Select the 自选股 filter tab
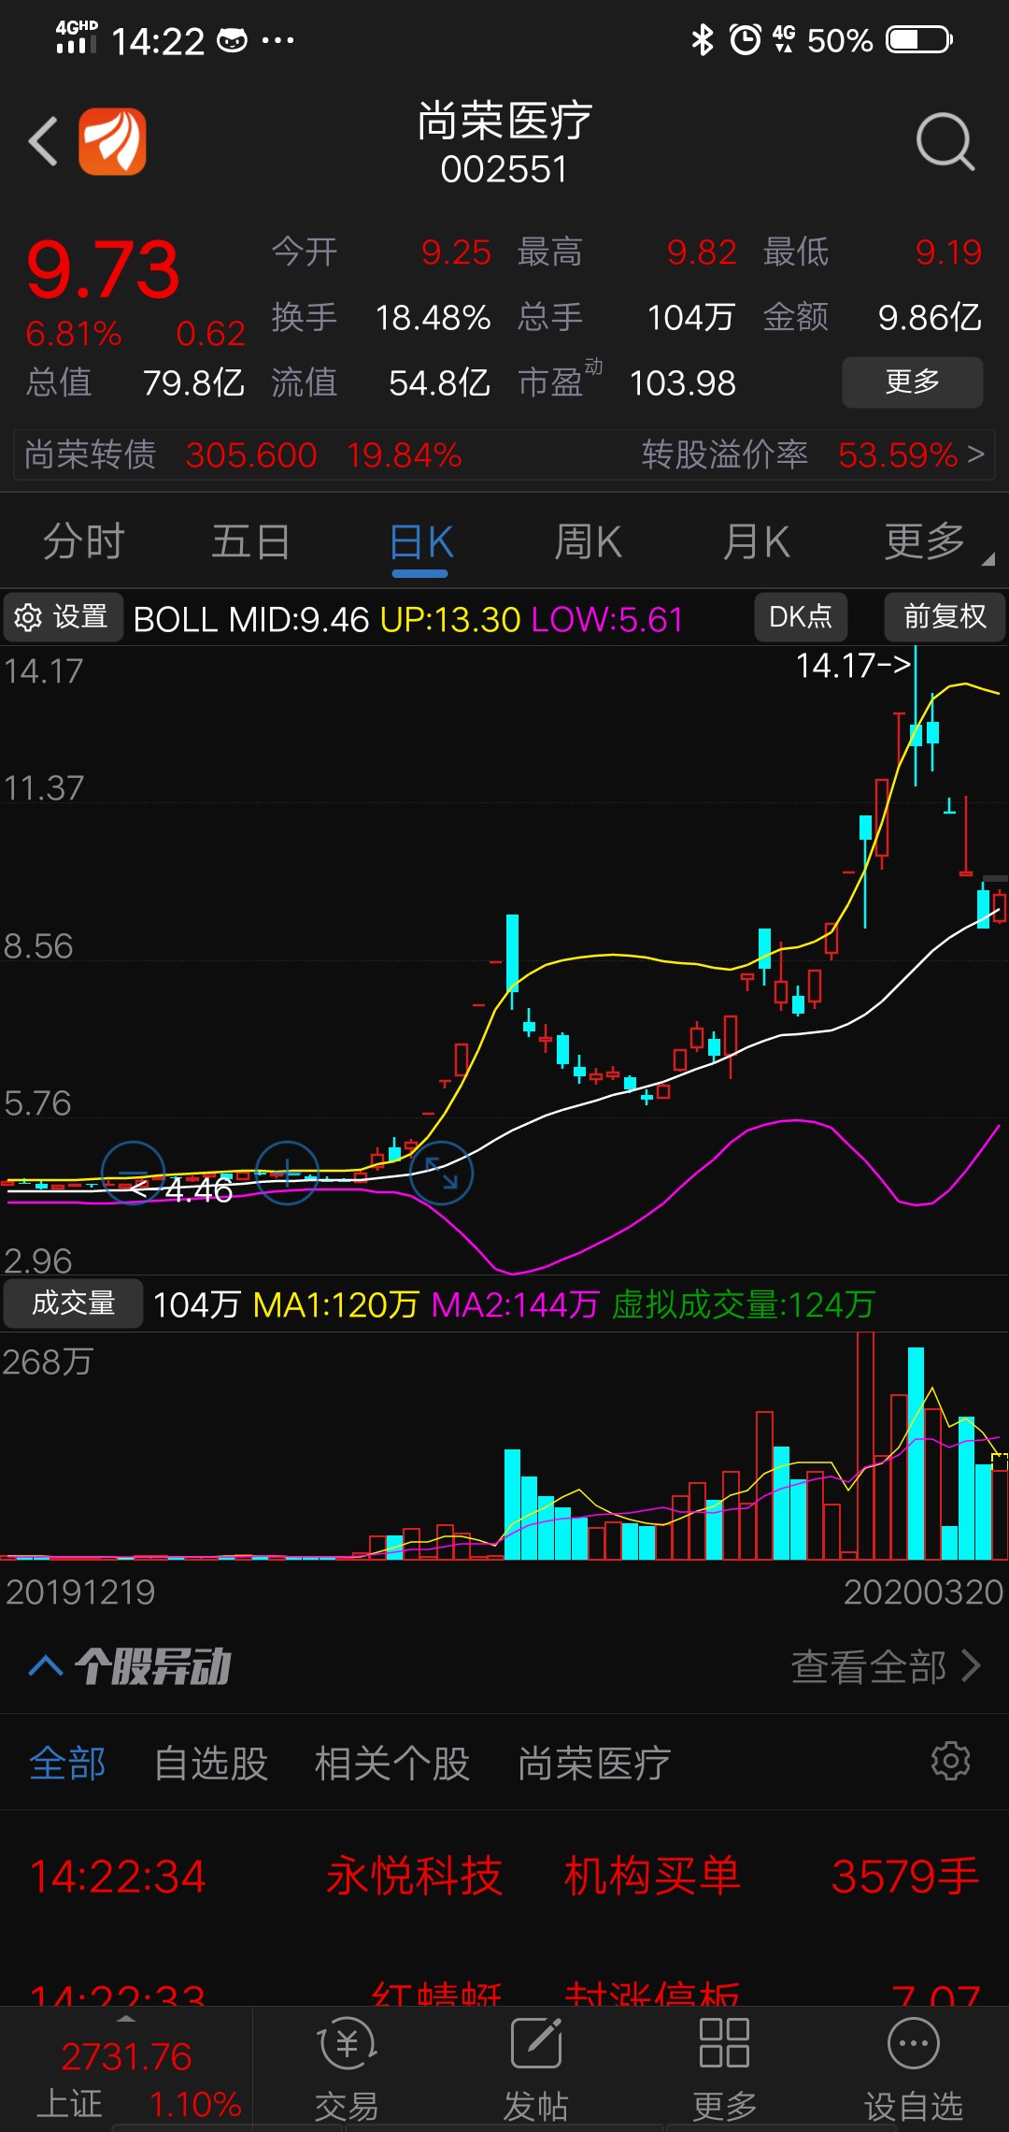This screenshot has height=2132, width=1009. 211,1764
